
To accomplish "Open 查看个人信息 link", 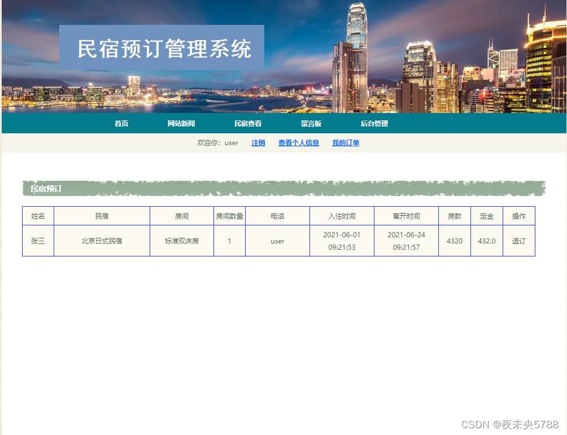I will point(299,143).
